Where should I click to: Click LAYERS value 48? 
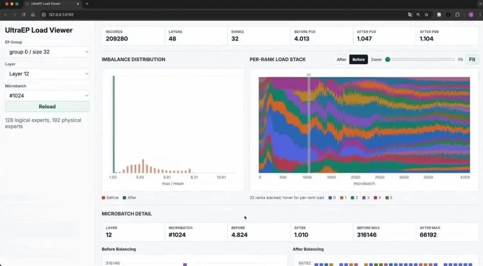pyautogui.click(x=172, y=39)
